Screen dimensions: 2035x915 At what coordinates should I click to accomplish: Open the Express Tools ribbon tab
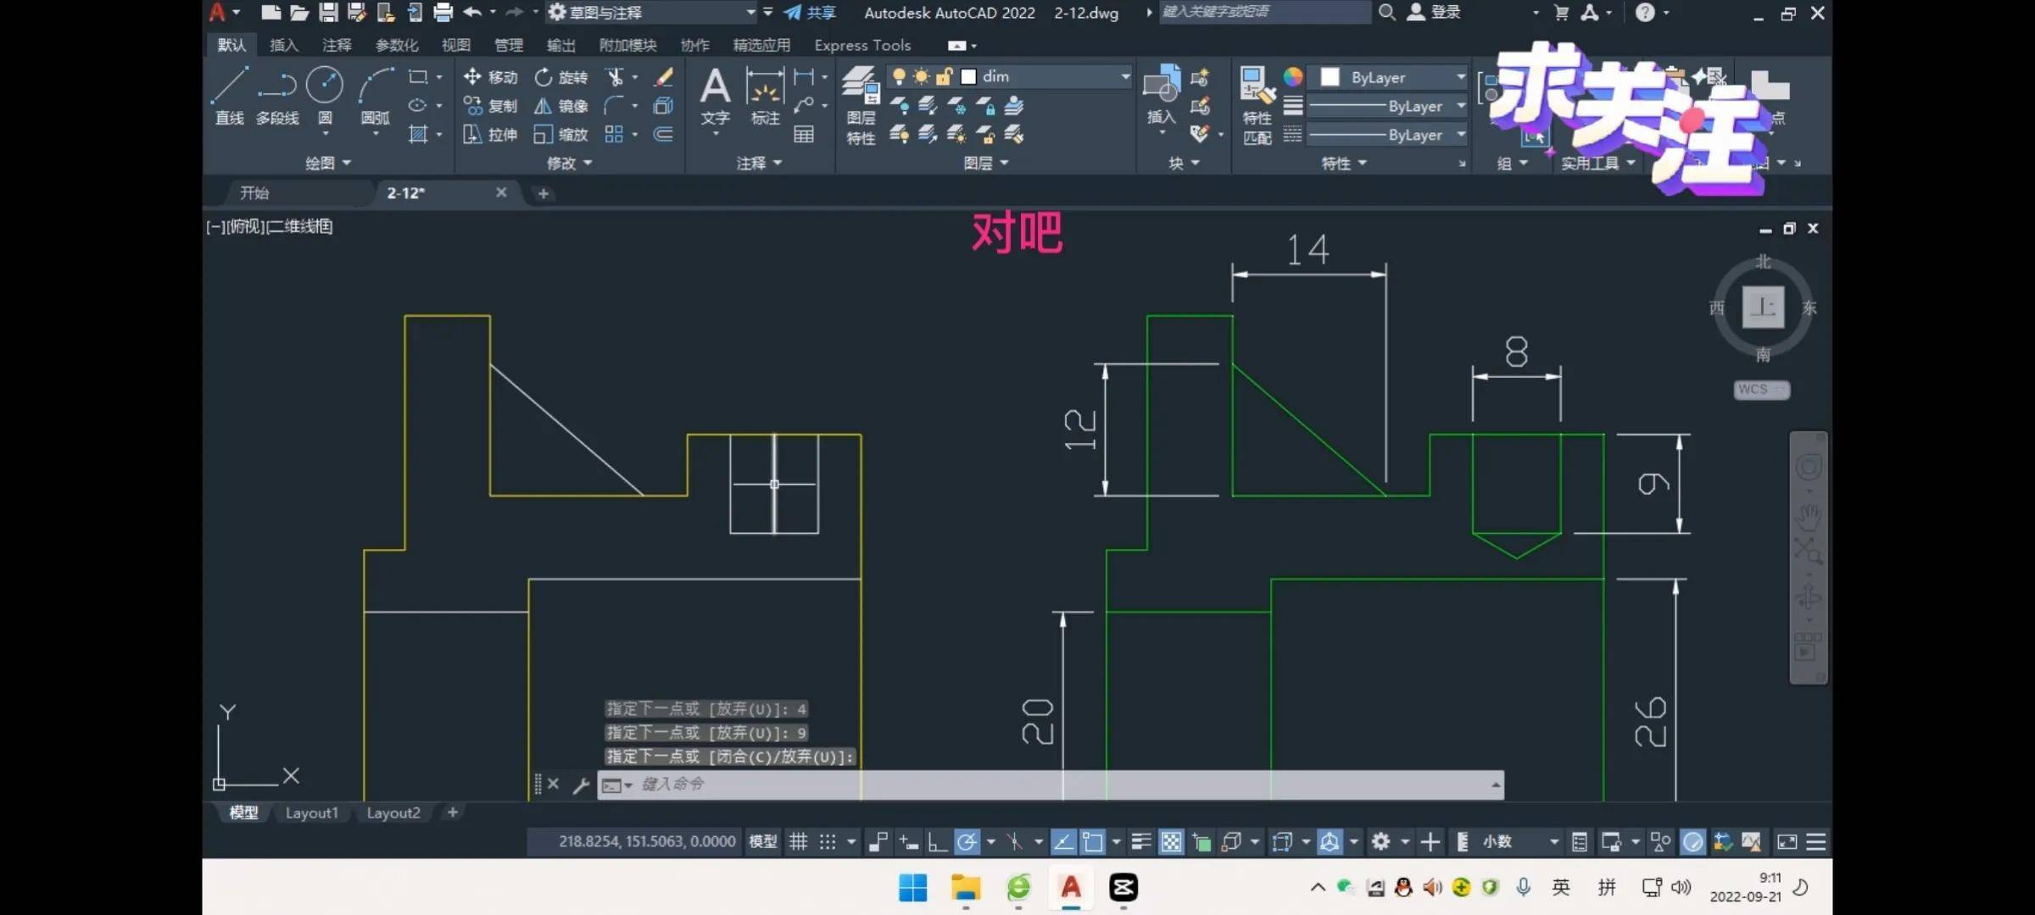point(862,45)
